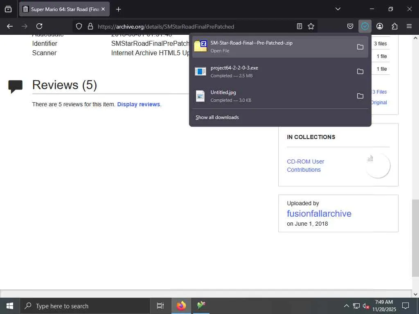Screen dimensions: 419x314
Task: Bookmark this page with the star
Action: (311, 26)
